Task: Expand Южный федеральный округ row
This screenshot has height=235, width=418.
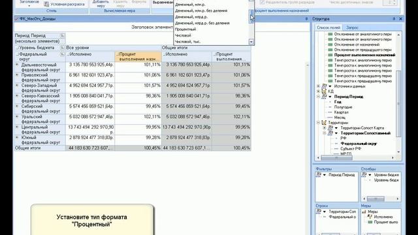Action: [17, 138]
